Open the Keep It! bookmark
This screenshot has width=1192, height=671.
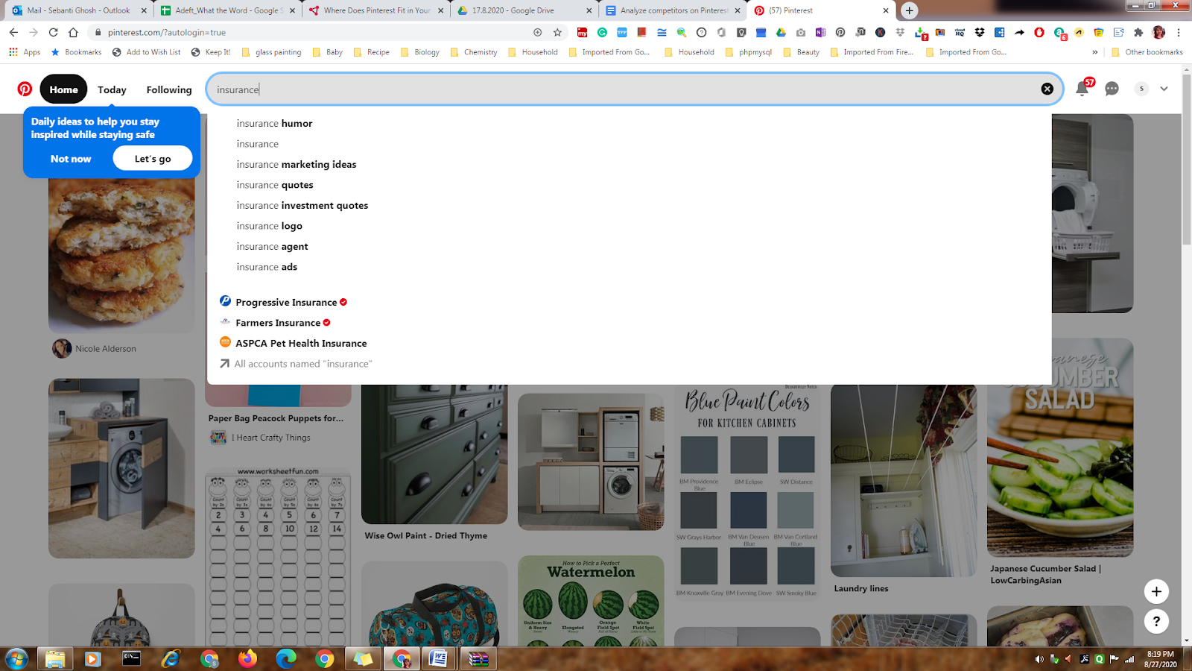pos(211,52)
